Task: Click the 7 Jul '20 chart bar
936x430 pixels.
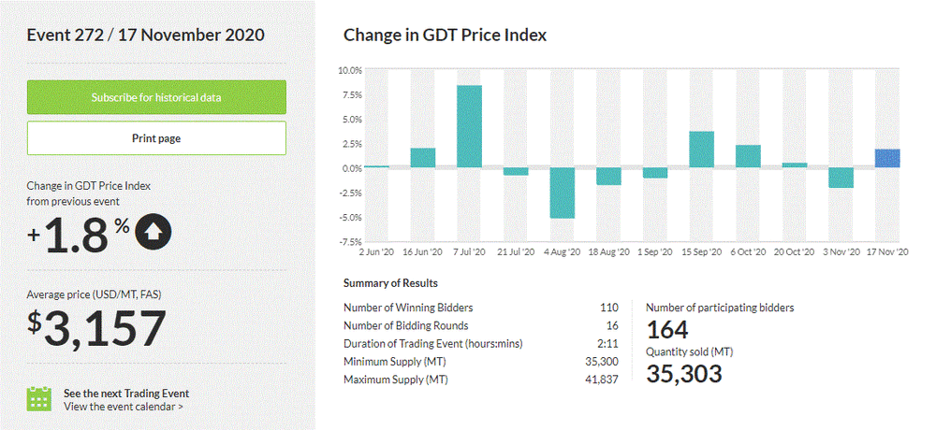Action: tap(469, 126)
